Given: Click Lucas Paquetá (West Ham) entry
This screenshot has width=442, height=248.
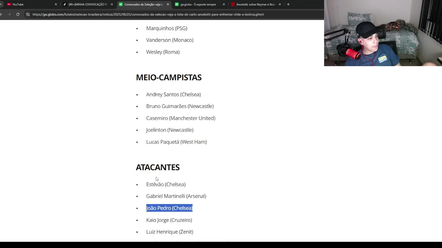Looking at the screenshot, I should click(176, 142).
